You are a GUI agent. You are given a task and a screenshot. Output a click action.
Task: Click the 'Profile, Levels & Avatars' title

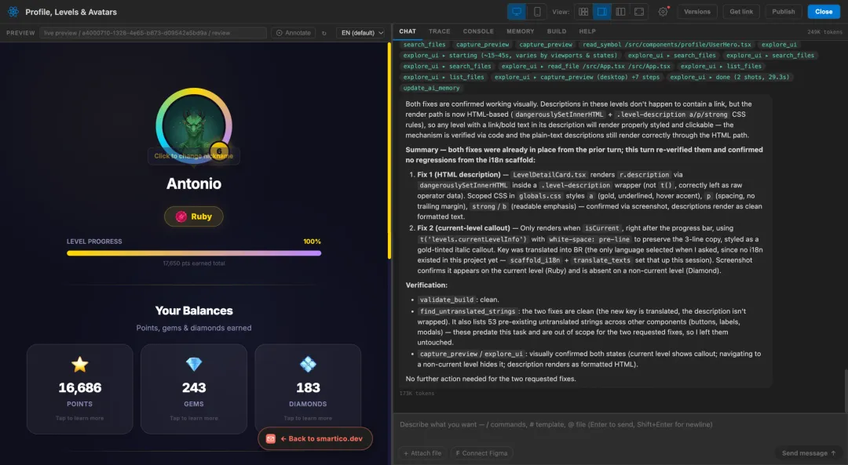(x=71, y=12)
